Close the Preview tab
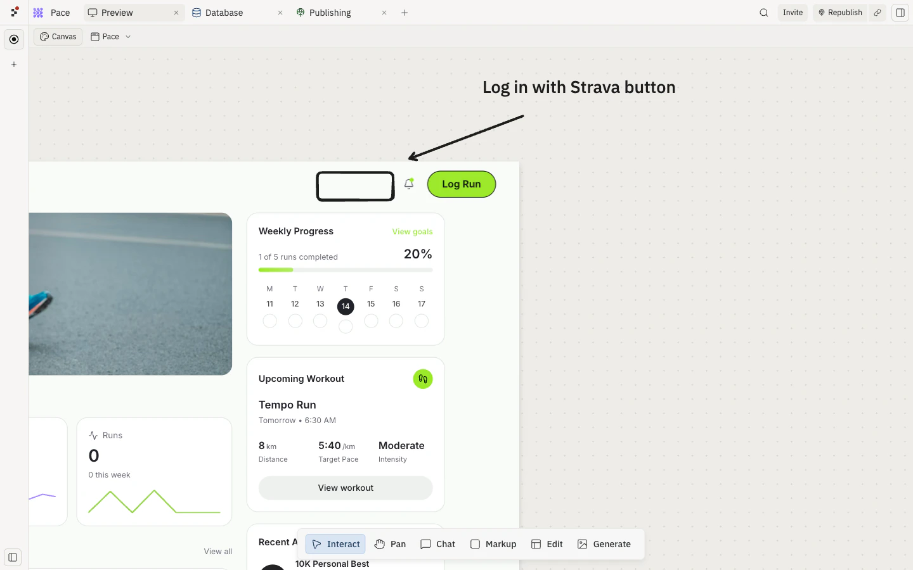This screenshot has width=913, height=570. coord(176,13)
